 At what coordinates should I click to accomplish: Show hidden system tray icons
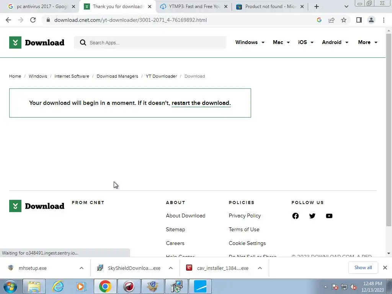tap(325, 287)
